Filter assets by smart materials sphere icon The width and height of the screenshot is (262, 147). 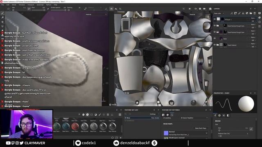click(87, 115)
